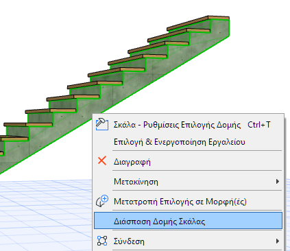290x251 pixels.
Task: Click the convert-to-morph icon
Action: 102,201
